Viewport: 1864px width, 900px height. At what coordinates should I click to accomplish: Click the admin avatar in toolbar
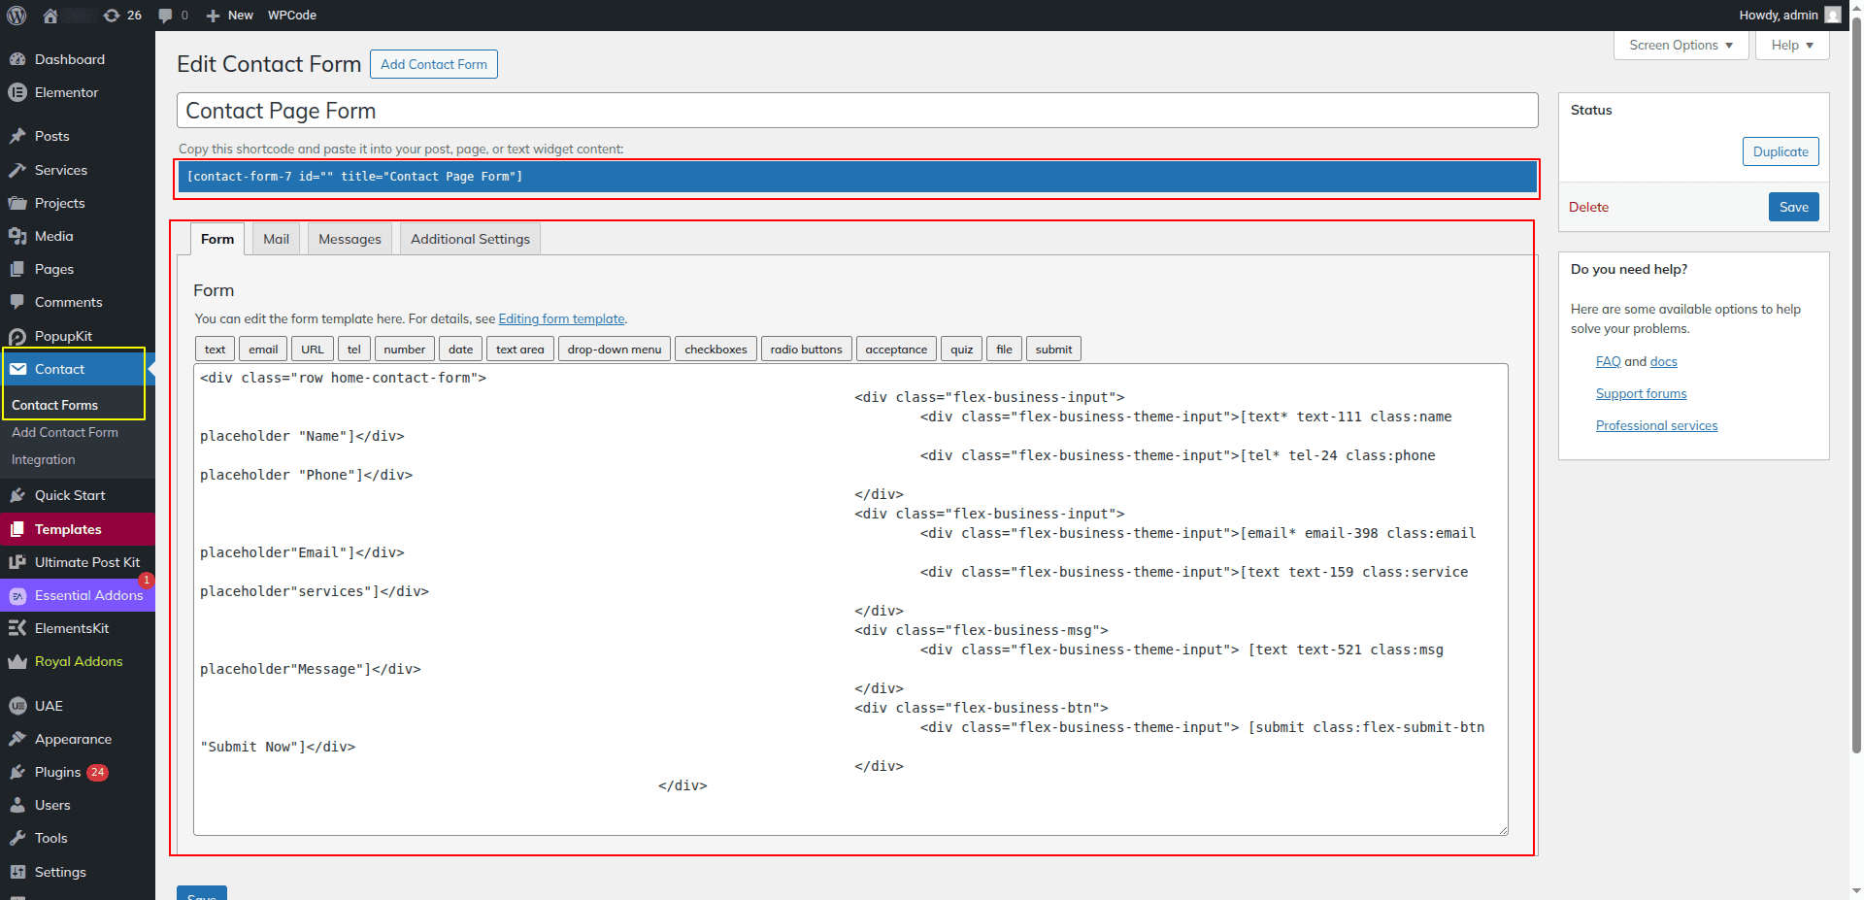tap(1833, 15)
